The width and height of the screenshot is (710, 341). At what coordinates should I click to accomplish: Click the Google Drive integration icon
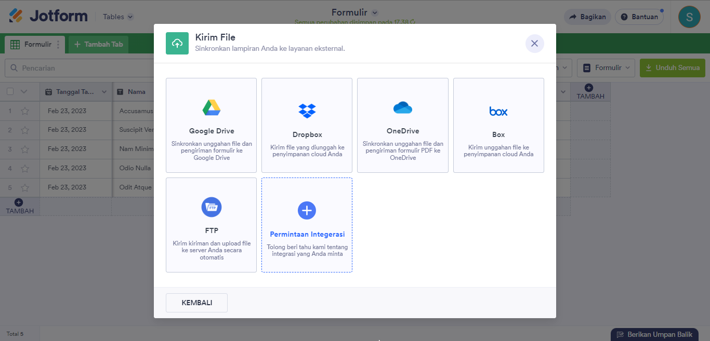coord(211,107)
